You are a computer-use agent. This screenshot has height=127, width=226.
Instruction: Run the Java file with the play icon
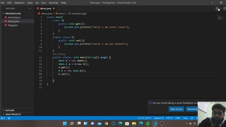click(217, 8)
